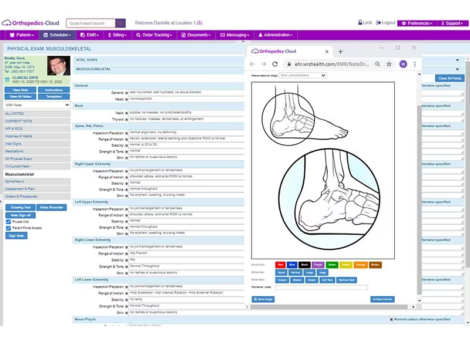
Task: Open the Billing dropdown menu
Action: tap(117, 35)
